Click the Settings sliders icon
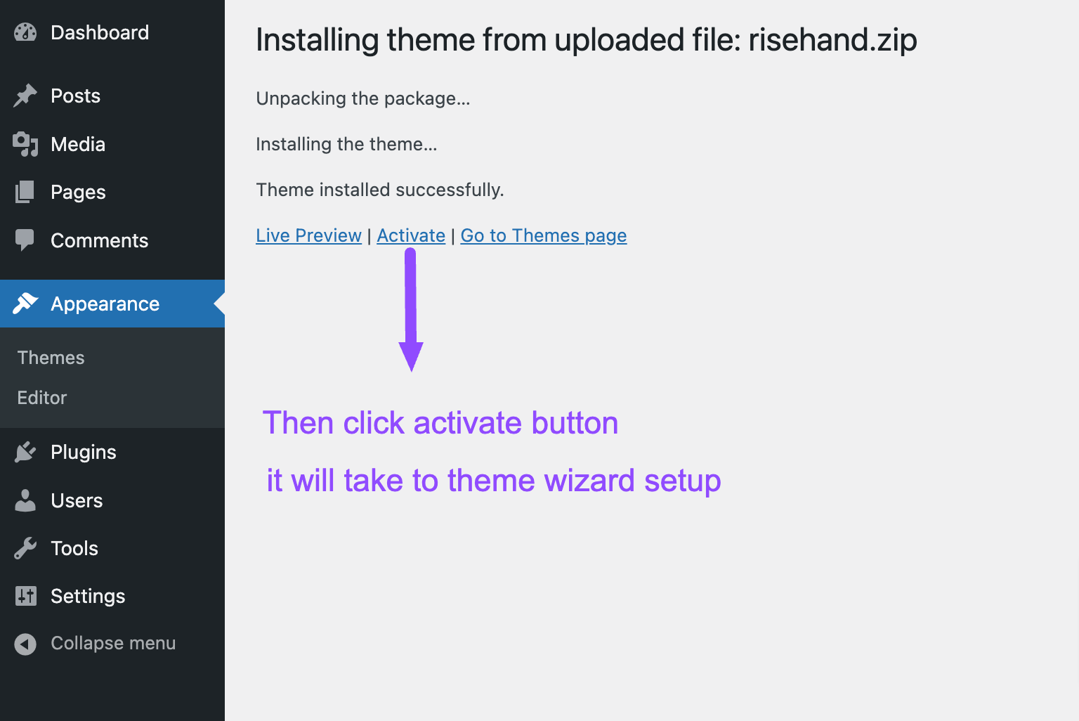This screenshot has height=721, width=1079. click(x=25, y=596)
